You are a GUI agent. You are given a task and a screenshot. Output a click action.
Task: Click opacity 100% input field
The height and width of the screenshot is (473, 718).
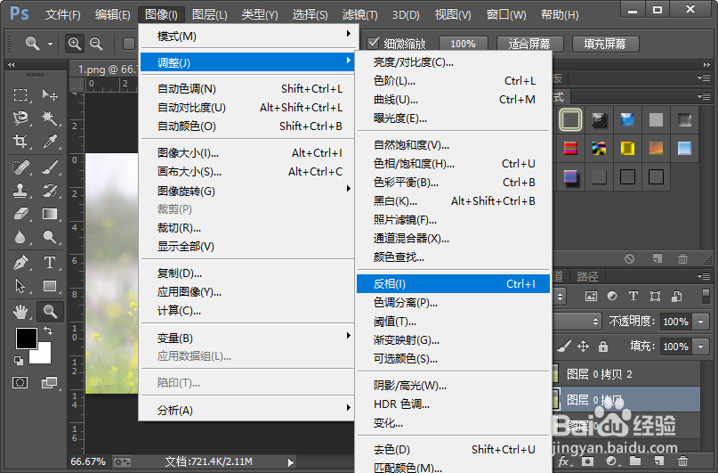point(676,322)
